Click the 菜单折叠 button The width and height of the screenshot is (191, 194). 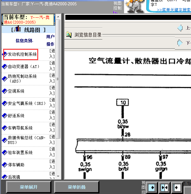[x=76, y=187]
